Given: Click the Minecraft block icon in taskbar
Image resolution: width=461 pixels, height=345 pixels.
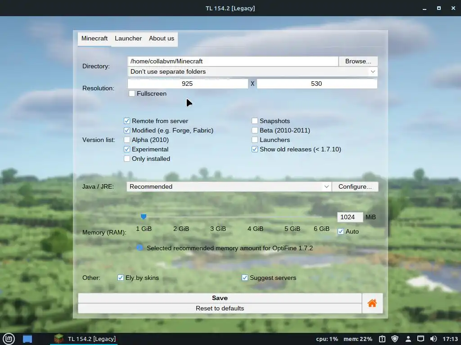Looking at the screenshot, I should (59, 339).
